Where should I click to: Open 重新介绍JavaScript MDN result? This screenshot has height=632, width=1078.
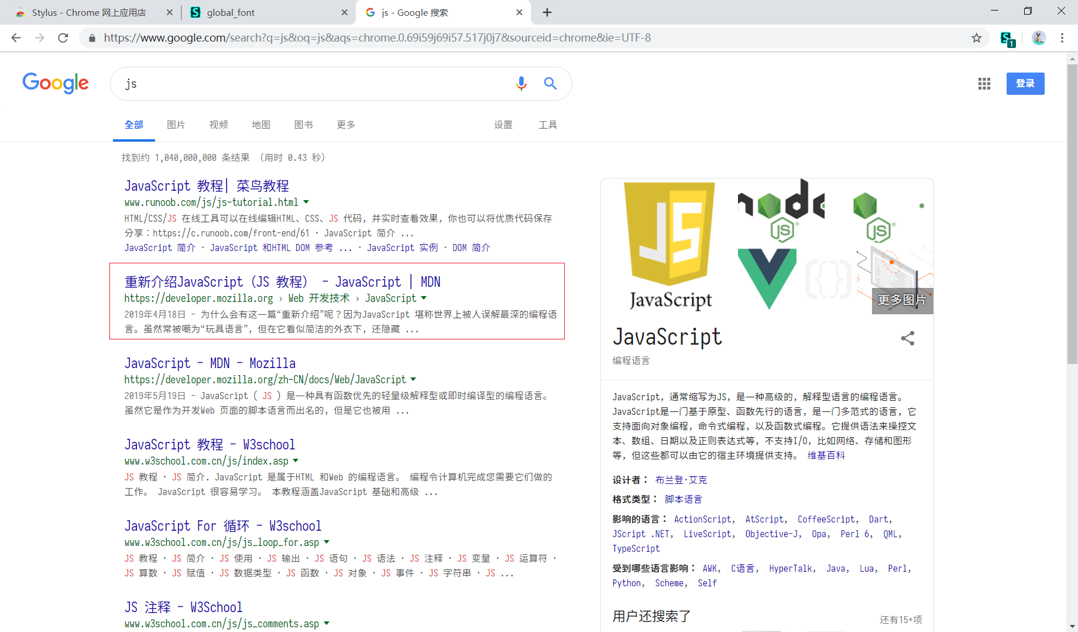pos(282,282)
